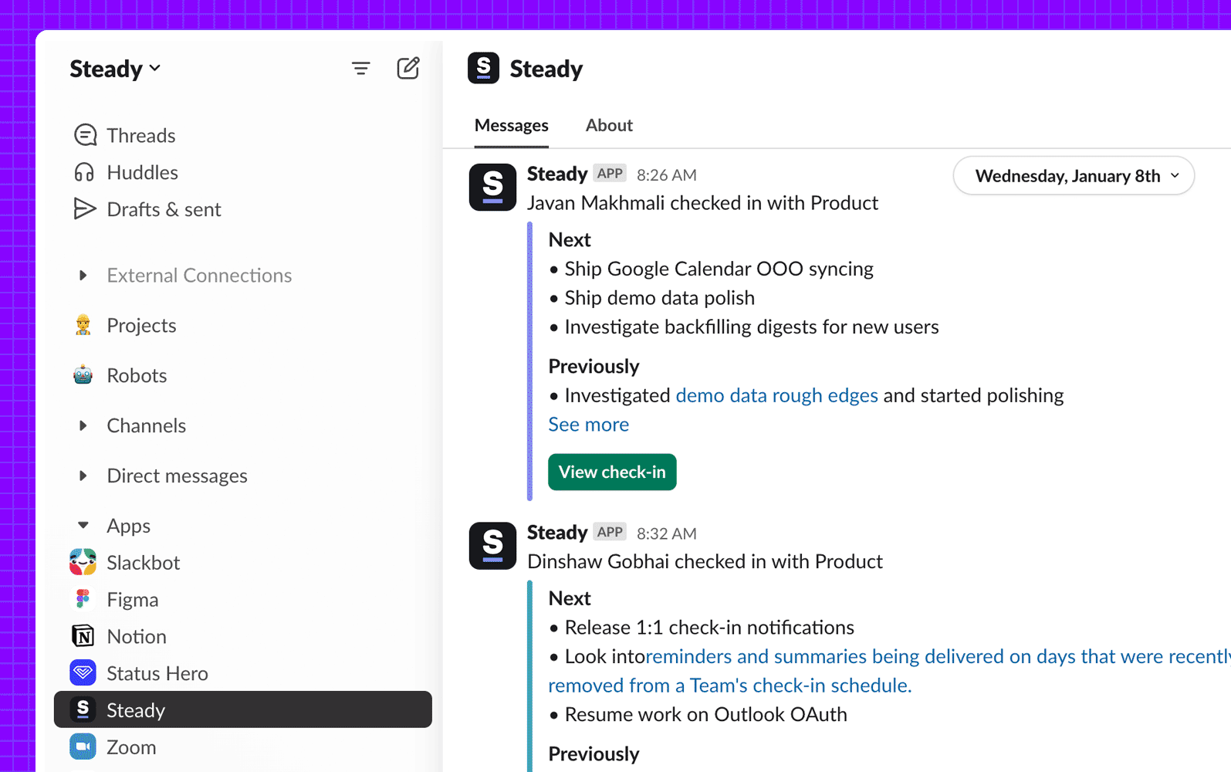Click 'Resume work on Outlook OAuth' item
This screenshot has height=772, width=1231.
pos(706,715)
